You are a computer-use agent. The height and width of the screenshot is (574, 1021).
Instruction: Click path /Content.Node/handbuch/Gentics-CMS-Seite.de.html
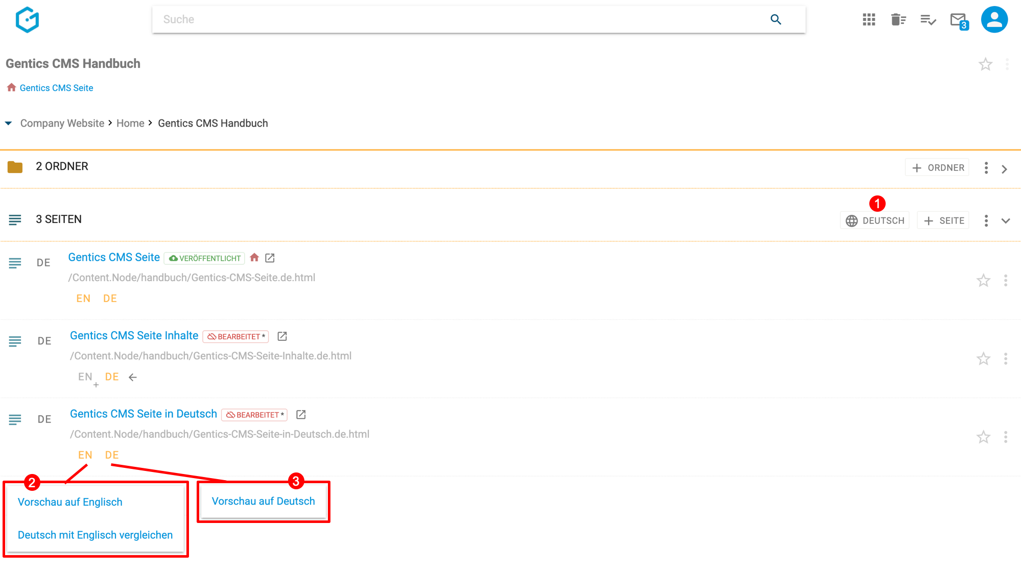(x=192, y=278)
